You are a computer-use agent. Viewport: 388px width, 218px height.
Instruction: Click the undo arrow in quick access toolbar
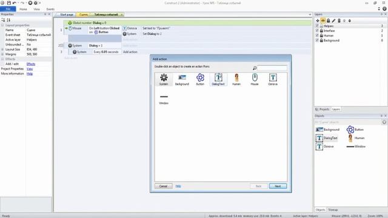15,3
